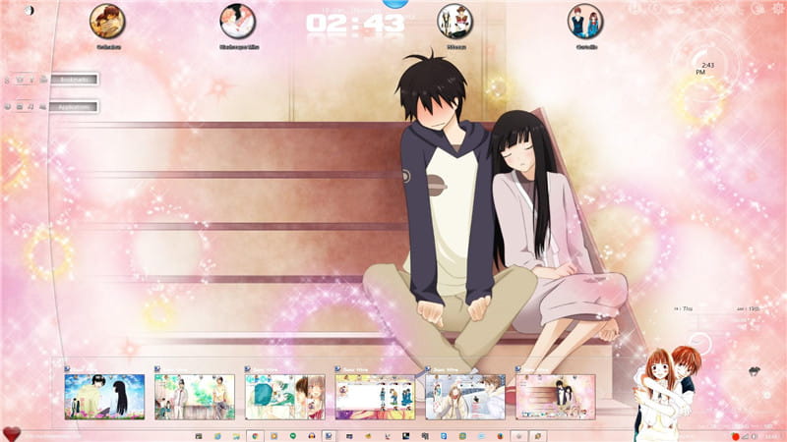Click the red headphones taskbar icon
Viewport: 787px width, 442px height.
(x=311, y=435)
